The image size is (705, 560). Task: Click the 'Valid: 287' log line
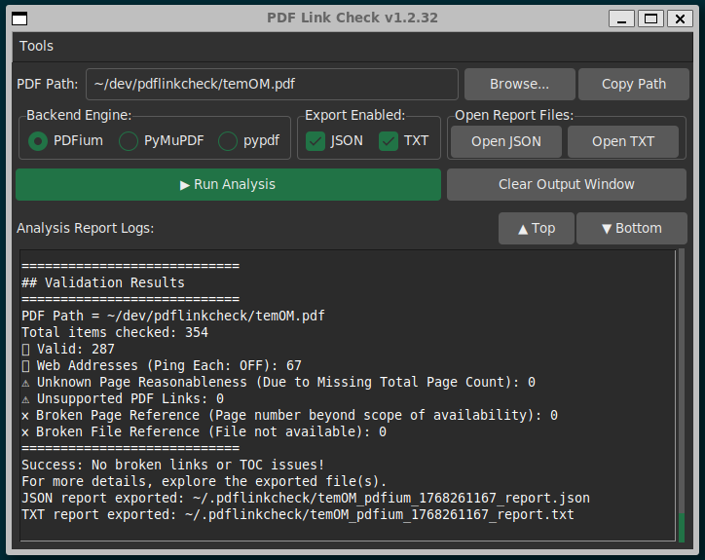tap(68, 349)
